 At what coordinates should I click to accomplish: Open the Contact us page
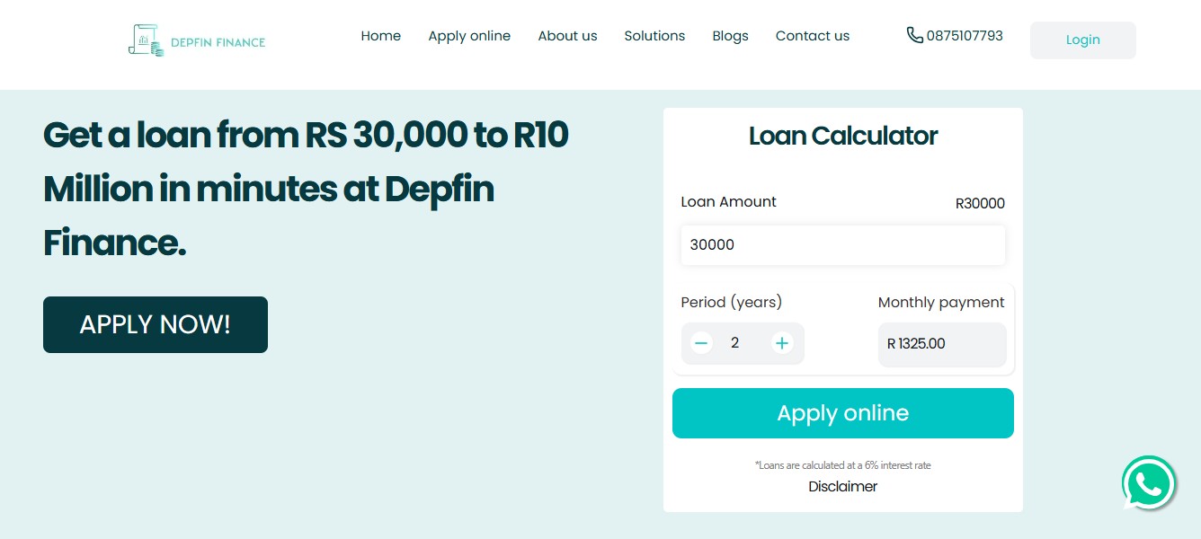pyautogui.click(x=812, y=36)
